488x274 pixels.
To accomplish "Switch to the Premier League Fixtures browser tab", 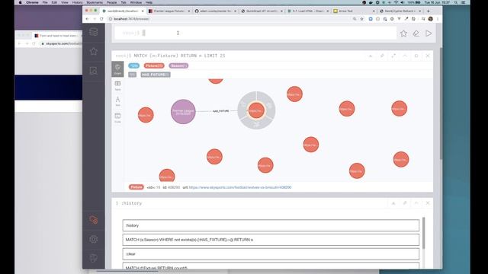I will pyautogui.click(x=169, y=11).
